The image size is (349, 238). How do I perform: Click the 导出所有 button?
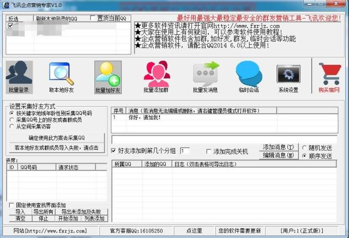(x=44, y=212)
